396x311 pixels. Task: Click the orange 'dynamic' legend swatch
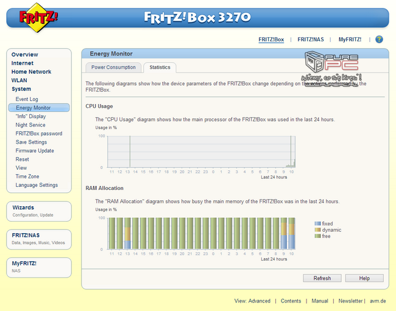pos(317,230)
